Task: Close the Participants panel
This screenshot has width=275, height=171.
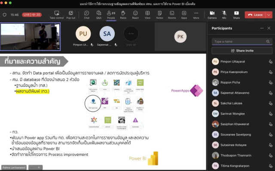Action: 269,28
